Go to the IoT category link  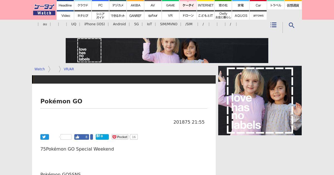coord(149,24)
